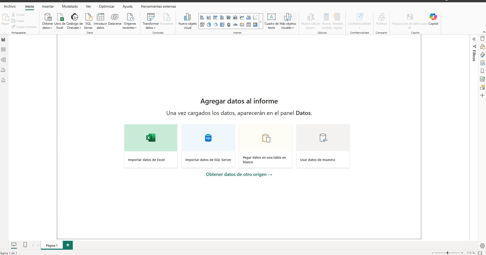Toggle desktop layout at bottom left
The image size is (486, 255).
[x=14, y=245]
